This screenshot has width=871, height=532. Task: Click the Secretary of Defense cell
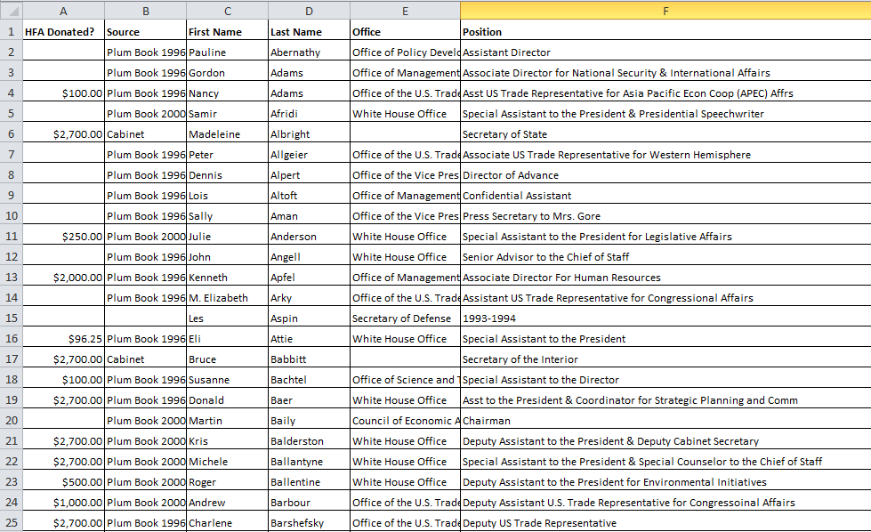coord(405,318)
